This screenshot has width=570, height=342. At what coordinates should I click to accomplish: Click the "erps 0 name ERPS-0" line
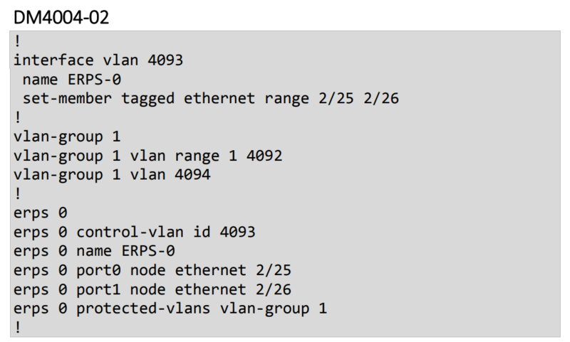[93, 251]
